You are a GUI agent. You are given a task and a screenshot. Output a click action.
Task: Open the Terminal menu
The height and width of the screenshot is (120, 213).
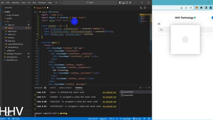click(x=42, y=2)
